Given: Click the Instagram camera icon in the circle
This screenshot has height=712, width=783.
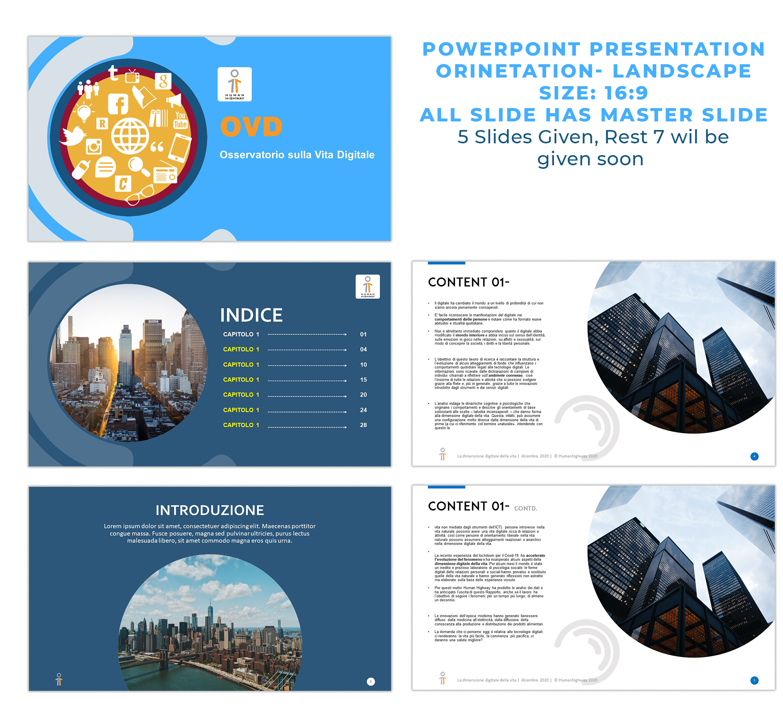Looking at the screenshot, I should coord(94,146).
